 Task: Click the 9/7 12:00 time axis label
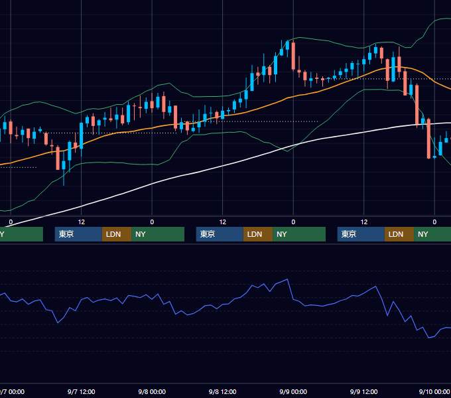[82, 391]
